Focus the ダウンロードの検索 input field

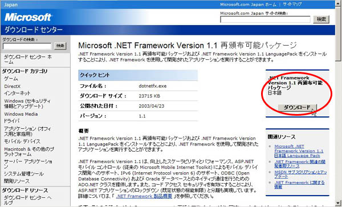click(27, 46)
